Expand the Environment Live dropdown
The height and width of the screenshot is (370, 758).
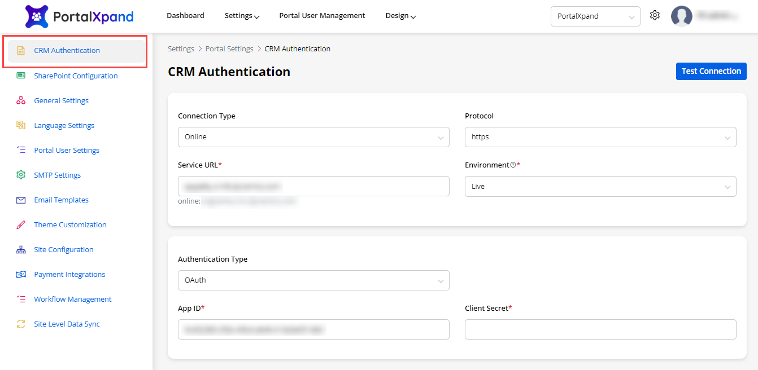600,187
